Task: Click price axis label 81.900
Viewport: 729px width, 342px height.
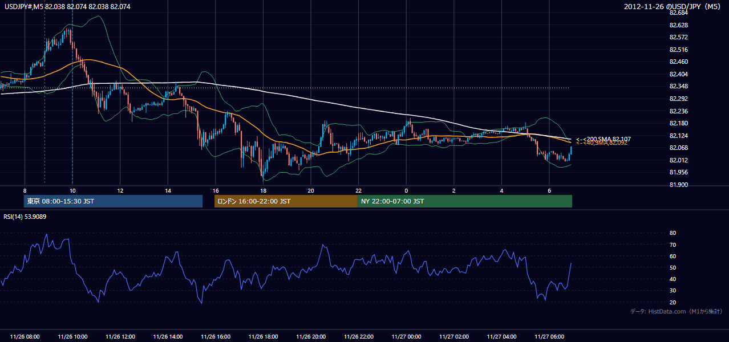Action: tap(679, 185)
